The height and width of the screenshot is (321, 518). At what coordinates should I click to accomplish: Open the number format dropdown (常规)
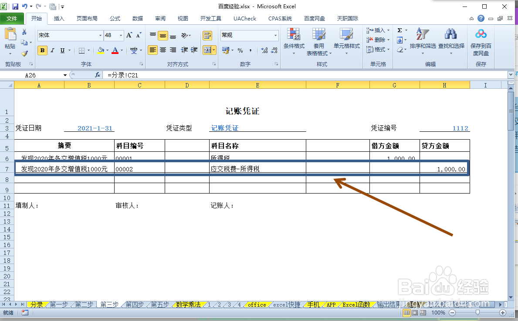coord(275,35)
